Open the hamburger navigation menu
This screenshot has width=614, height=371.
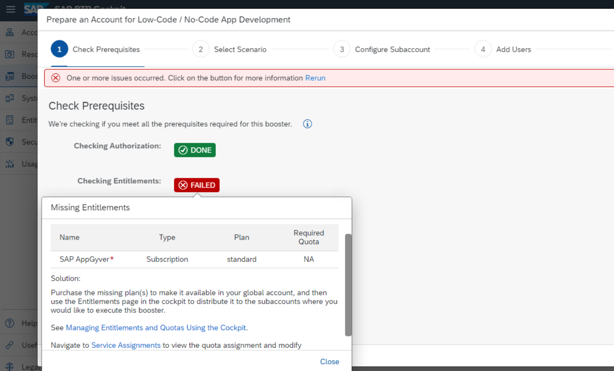[x=11, y=9]
